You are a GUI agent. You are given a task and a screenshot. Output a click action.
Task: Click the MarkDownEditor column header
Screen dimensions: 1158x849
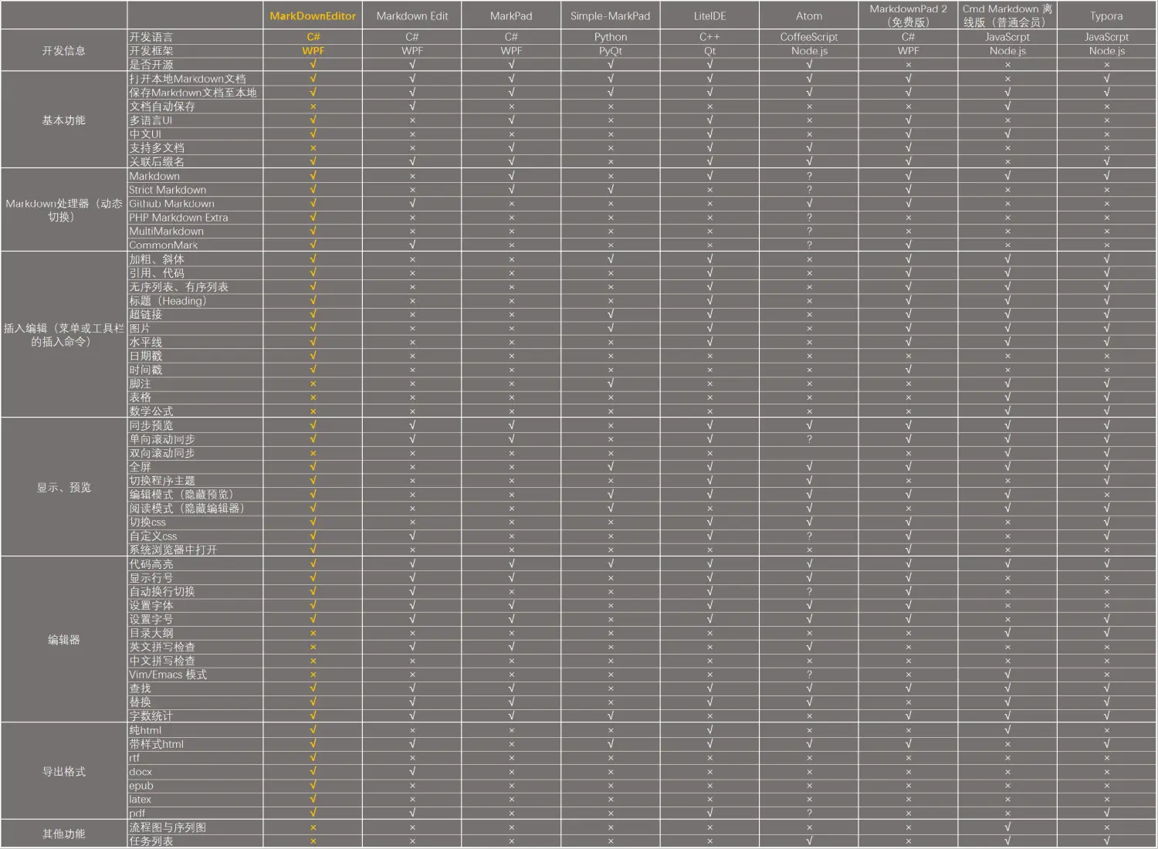tap(313, 15)
